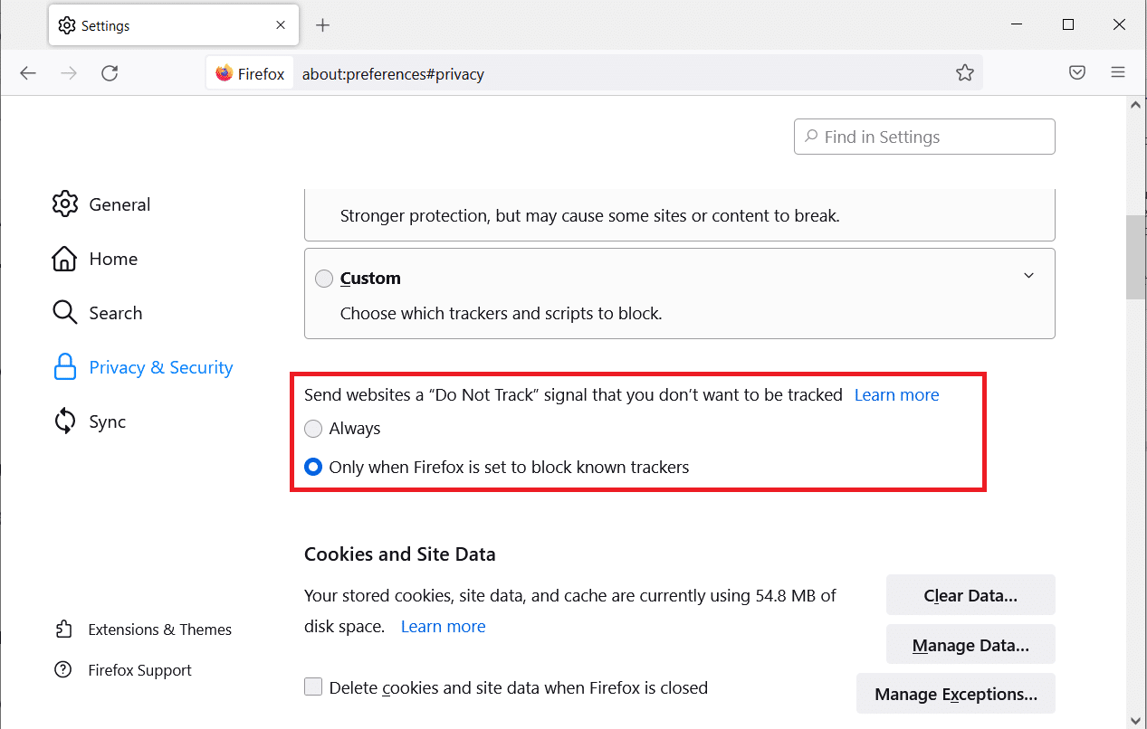Open Pocket save icon in toolbar
Image resolution: width=1147 pixels, height=729 pixels.
(1077, 73)
